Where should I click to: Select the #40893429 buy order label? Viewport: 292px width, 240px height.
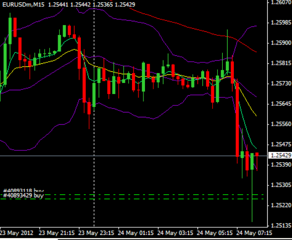24,195
